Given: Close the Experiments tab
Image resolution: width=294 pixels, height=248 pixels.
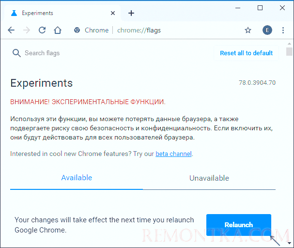Looking at the screenshot, I should click(x=113, y=13).
